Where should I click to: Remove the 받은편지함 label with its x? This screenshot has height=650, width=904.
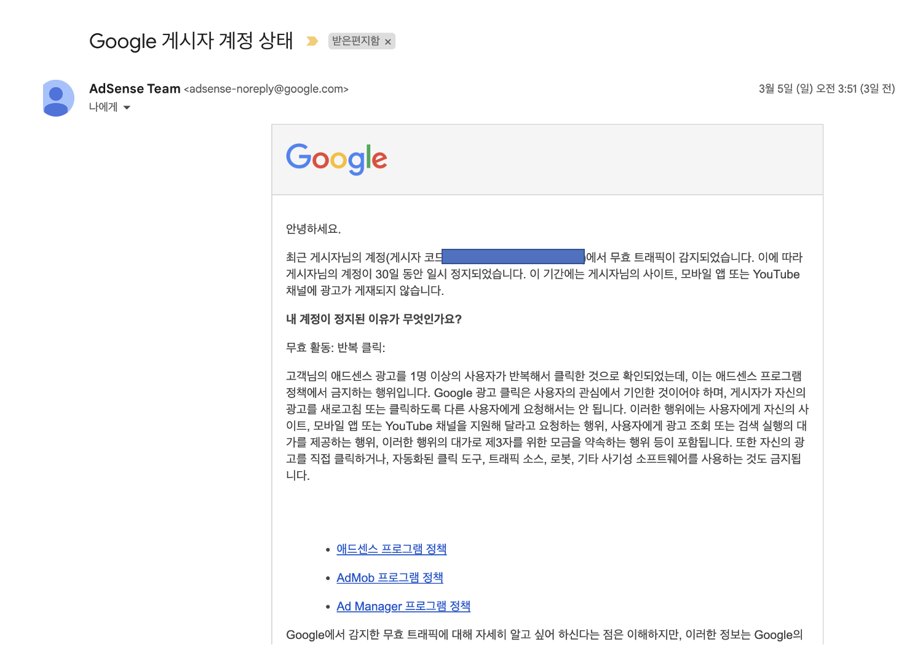(388, 42)
